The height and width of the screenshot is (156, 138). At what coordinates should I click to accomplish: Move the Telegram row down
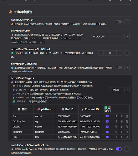click(121, 132)
